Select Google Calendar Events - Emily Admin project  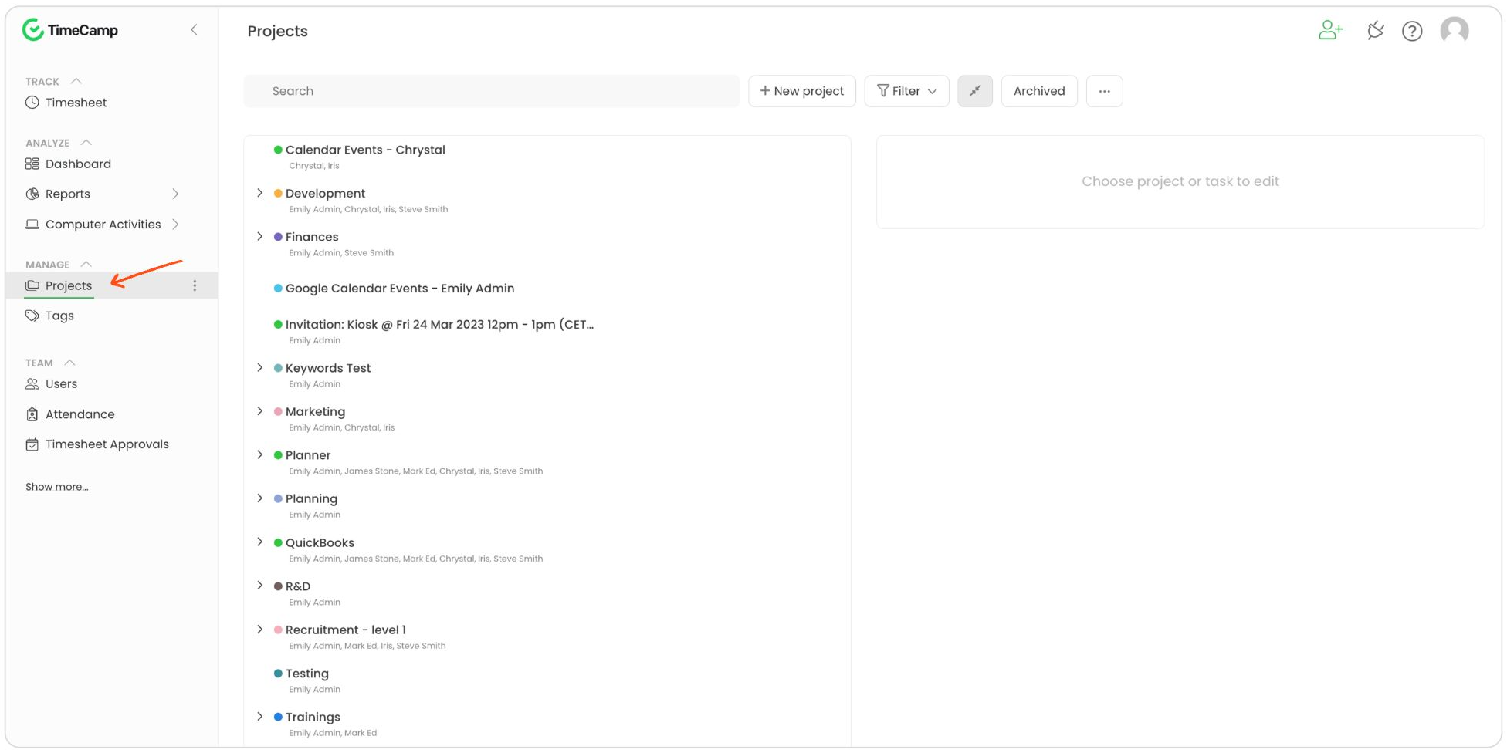point(400,289)
